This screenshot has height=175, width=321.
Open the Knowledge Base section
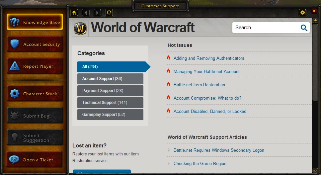point(35,22)
